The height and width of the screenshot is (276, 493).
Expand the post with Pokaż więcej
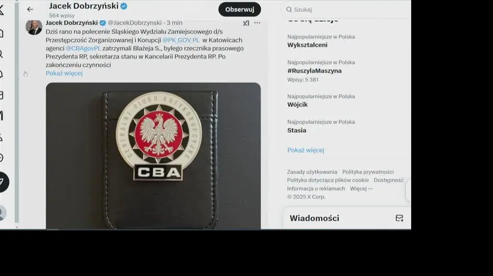coord(64,73)
